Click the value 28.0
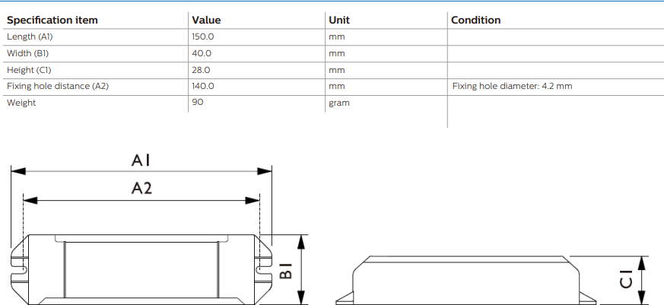 point(201,70)
